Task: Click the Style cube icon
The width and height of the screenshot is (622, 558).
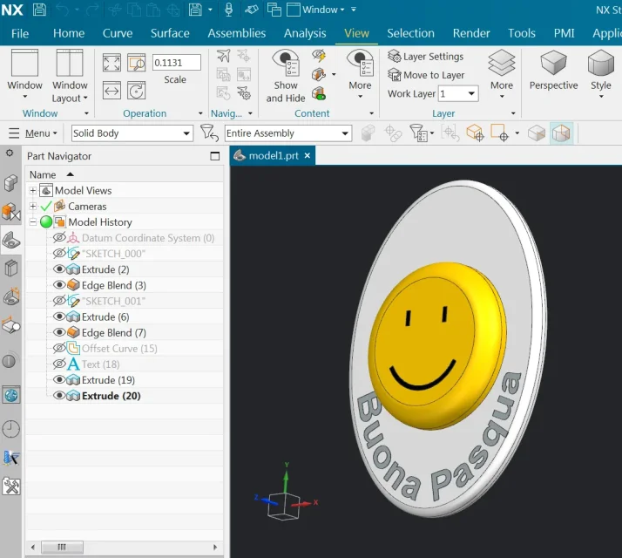Action: click(600, 63)
